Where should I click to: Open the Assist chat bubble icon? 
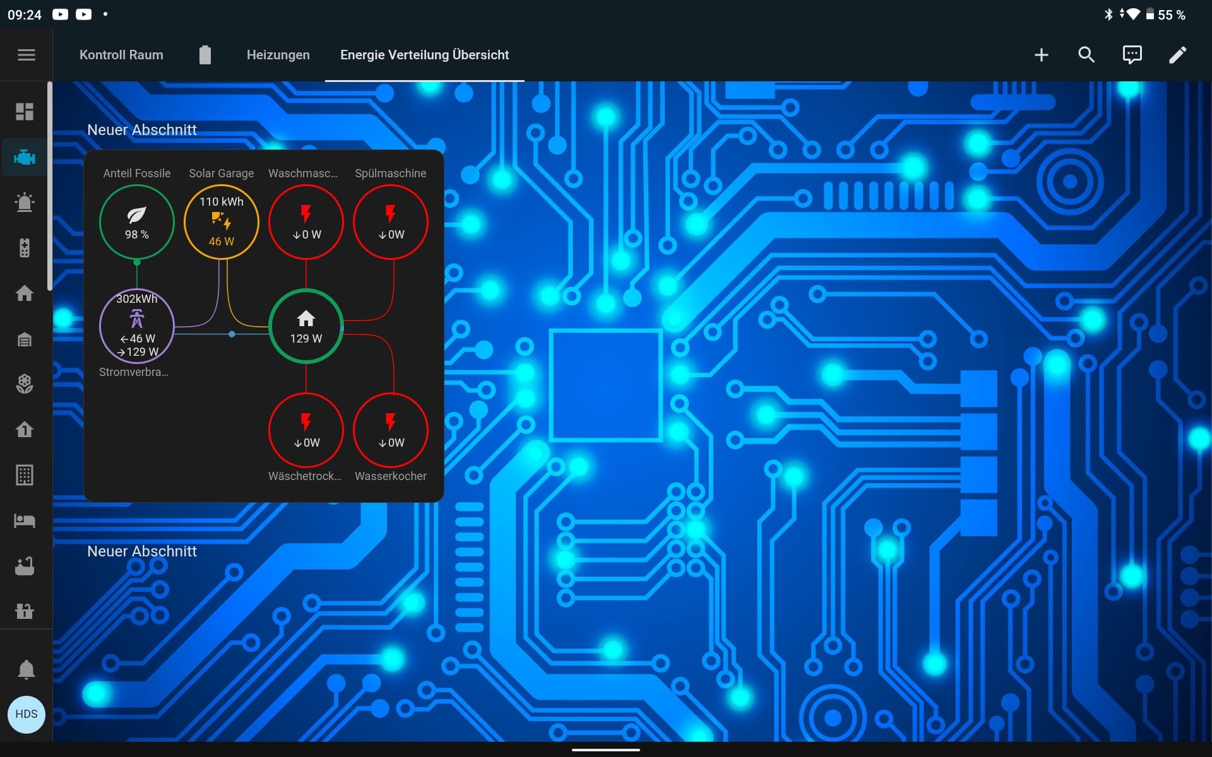coord(1132,55)
